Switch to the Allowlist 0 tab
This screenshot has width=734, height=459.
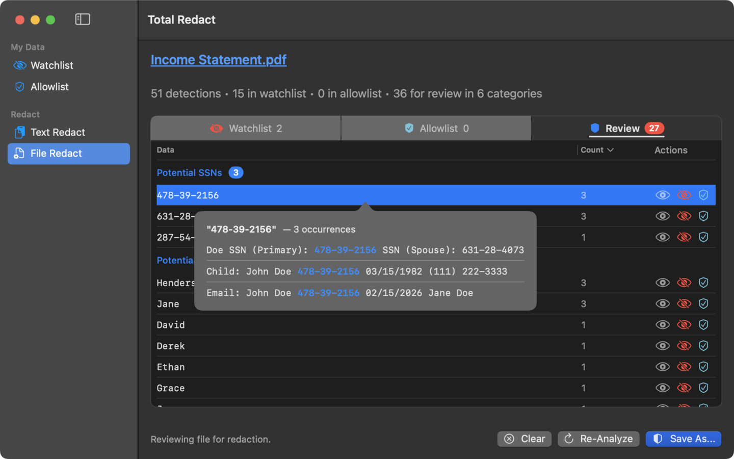point(436,129)
